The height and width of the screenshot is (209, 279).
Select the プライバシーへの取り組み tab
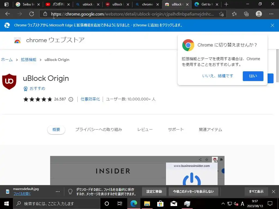tap(99, 130)
